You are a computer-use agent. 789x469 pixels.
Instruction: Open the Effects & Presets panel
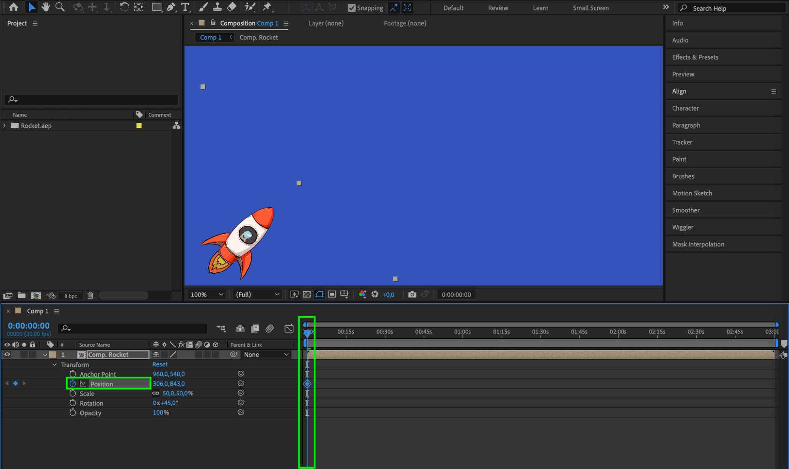(x=695, y=57)
